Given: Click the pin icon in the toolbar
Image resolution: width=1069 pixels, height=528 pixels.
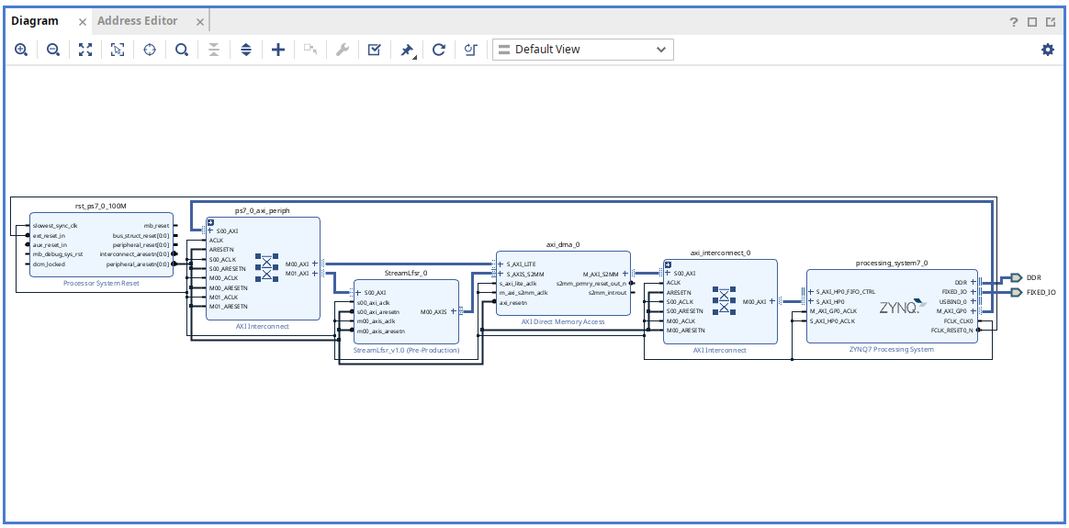Looking at the screenshot, I should tap(406, 50).
